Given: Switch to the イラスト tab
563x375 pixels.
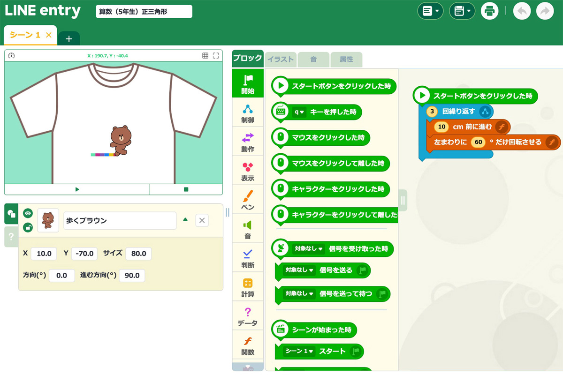Looking at the screenshot, I should click(280, 60).
